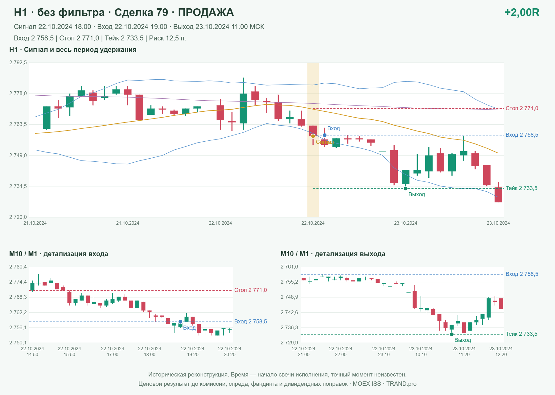The image size is (555, 395).
Task: Click the 2 720,0 price axis label
Action: click(18, 217)
